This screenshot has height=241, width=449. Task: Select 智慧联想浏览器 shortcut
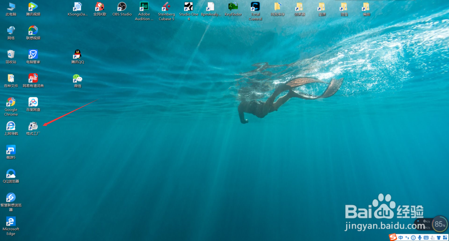[11, 202]
